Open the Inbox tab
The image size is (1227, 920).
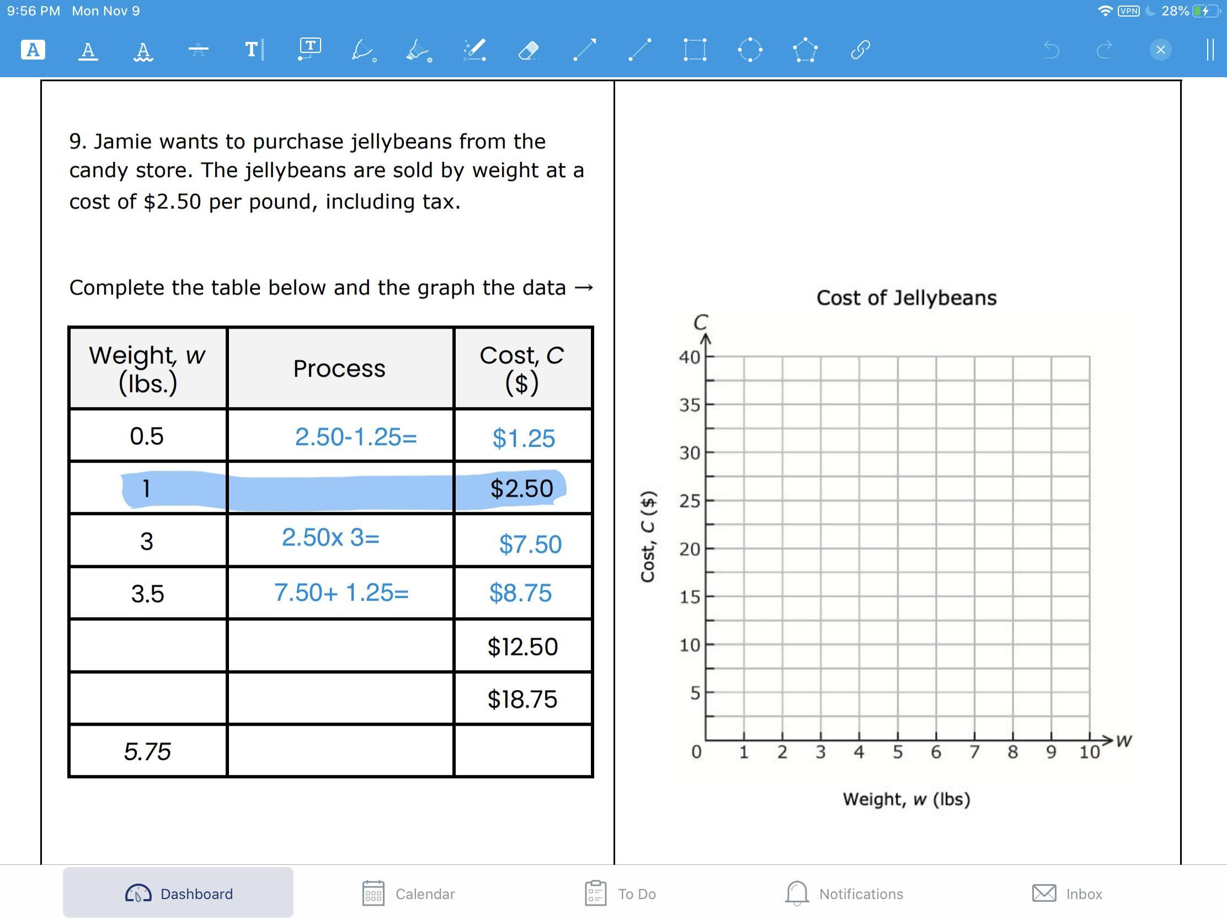pyautogui.click(x=1066, y=894)
